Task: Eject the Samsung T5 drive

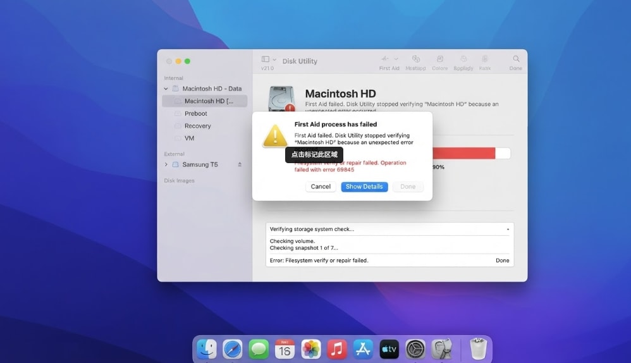Action: (x=240, y=164)
